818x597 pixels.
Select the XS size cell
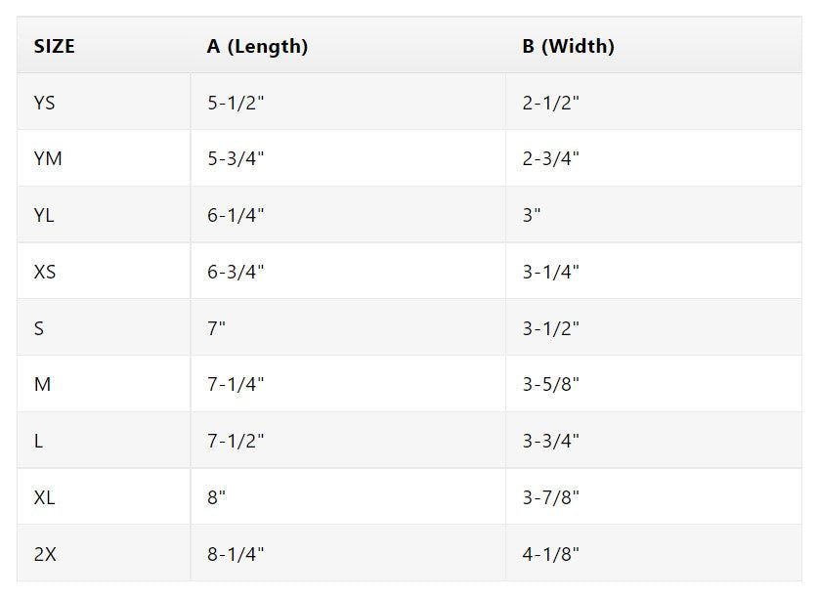45,272
